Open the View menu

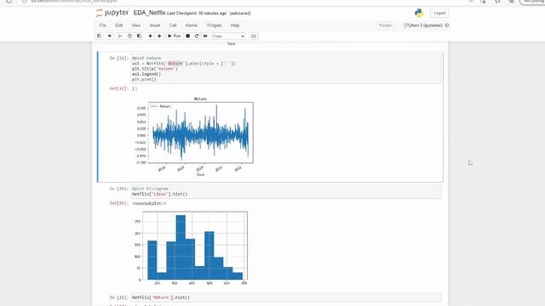[136, 25]
